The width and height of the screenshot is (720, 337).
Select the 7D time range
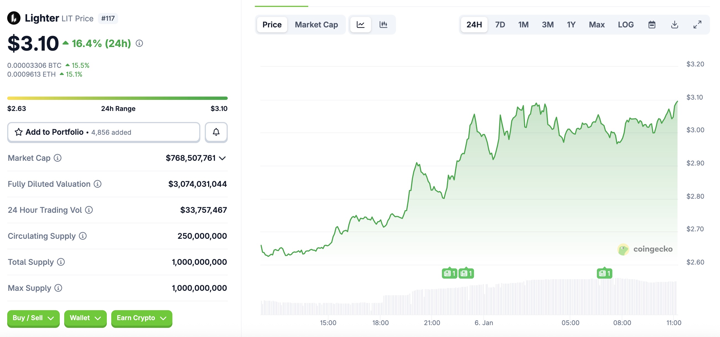click(x=500, y=25)
